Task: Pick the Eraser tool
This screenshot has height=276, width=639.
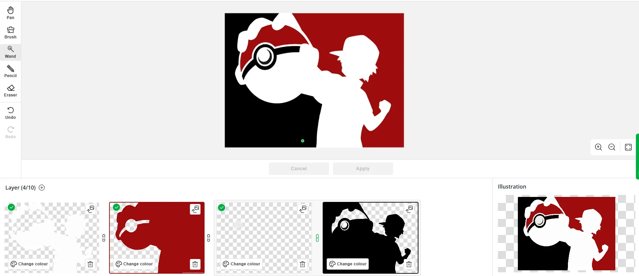Action: pos(10,90)
